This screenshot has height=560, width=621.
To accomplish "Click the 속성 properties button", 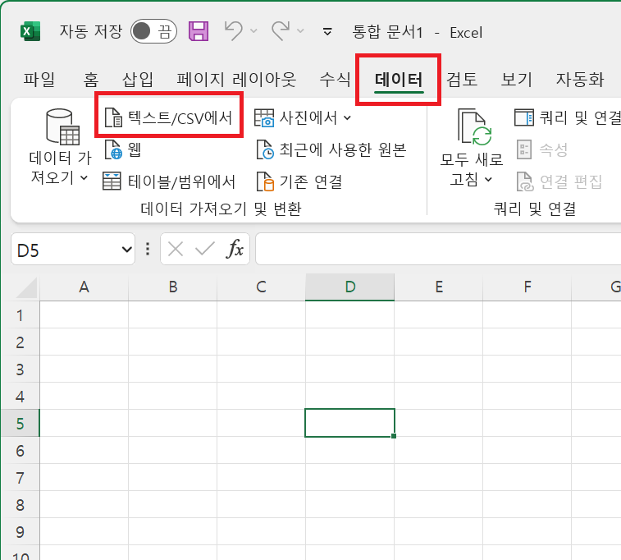I will [x=542, y=149].
